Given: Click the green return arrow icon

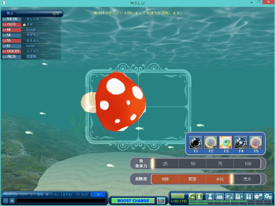Looking at the screenshot, I should coord(192,196).
